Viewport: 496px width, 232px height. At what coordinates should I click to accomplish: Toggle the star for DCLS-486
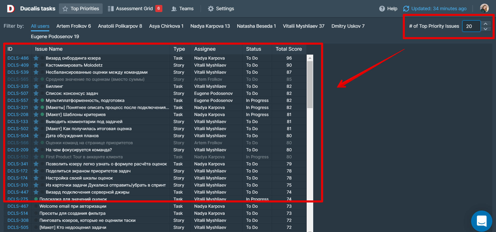[x=36, y=58]
